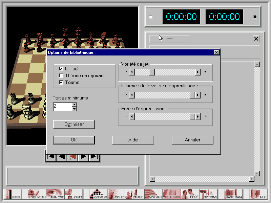Decrease Parties minimums with down arrow
271x203 pixels.
tap(74, 109)
